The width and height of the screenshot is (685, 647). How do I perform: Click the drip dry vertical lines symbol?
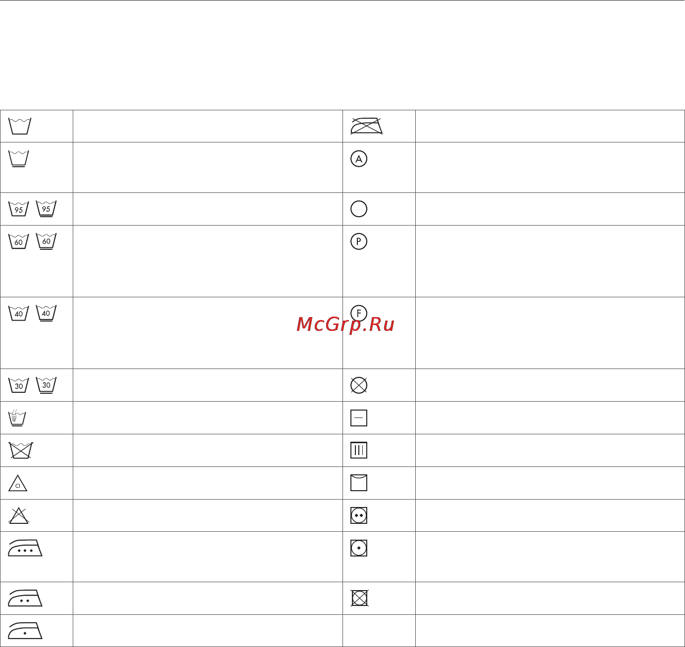coord(359,450)
